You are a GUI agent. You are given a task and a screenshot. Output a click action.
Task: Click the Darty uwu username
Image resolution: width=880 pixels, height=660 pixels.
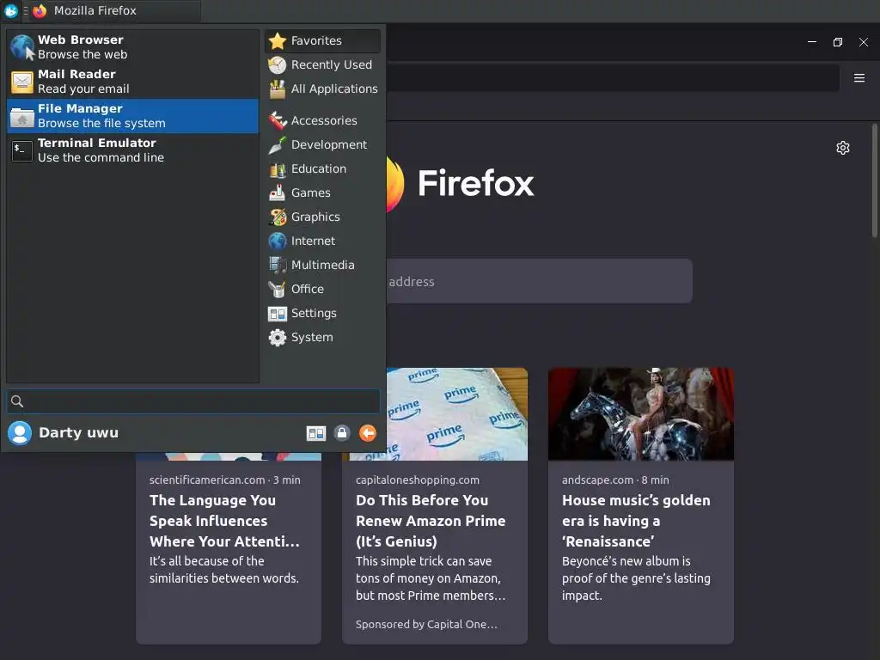pyautogui.click(x=78, y=433)
